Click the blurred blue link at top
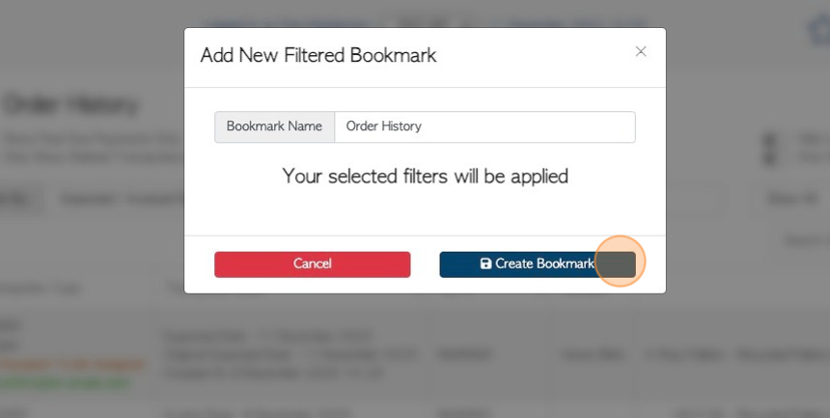The image size is (830, 418). tap(286, 23)
